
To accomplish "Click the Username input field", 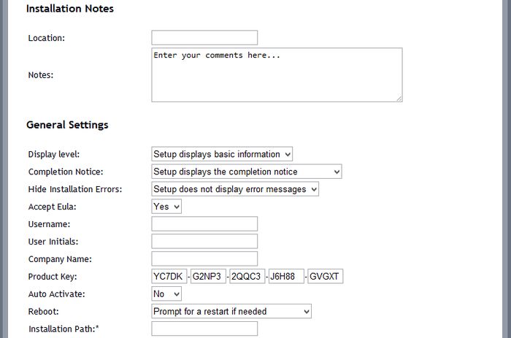I will pos(204,224).
